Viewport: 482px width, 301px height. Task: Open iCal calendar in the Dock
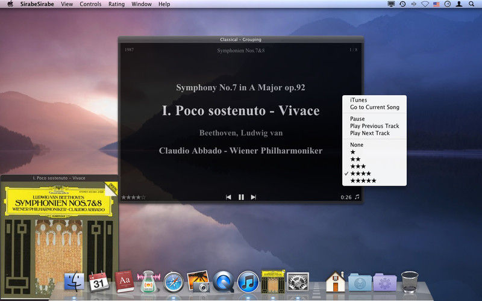[x=99, y=282]
